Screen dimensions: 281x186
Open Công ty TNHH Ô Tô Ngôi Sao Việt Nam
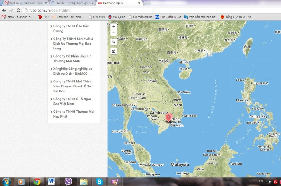click(72, 101)
